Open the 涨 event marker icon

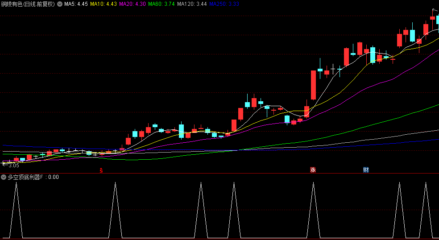313,170
